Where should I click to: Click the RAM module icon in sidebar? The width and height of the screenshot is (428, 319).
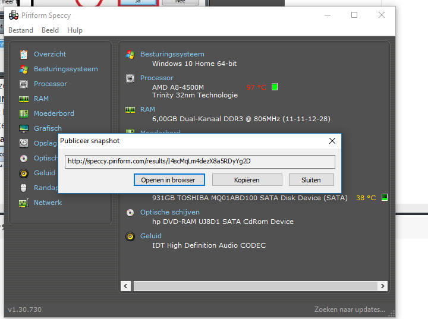point(24,99)
